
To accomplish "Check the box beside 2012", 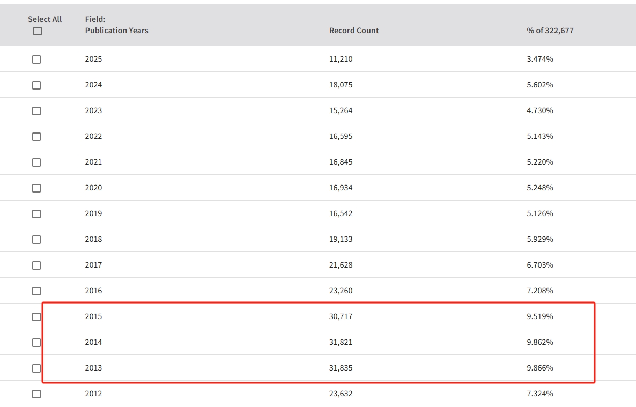I will pos(36,394).
